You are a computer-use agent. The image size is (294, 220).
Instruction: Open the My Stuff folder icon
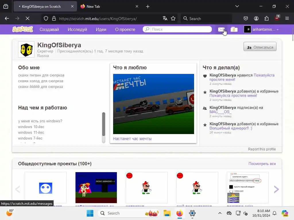point(234,30)
